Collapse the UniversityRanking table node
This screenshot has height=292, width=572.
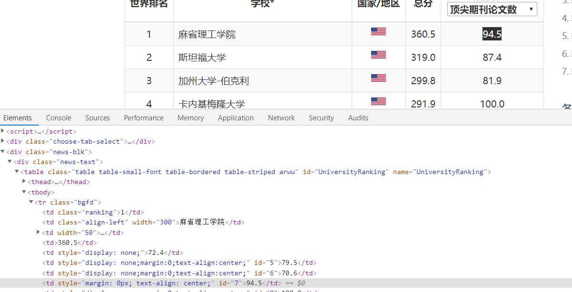click(x=17, y=172)
